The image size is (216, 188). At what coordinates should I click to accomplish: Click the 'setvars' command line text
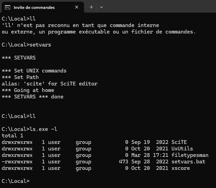point(40,45)
